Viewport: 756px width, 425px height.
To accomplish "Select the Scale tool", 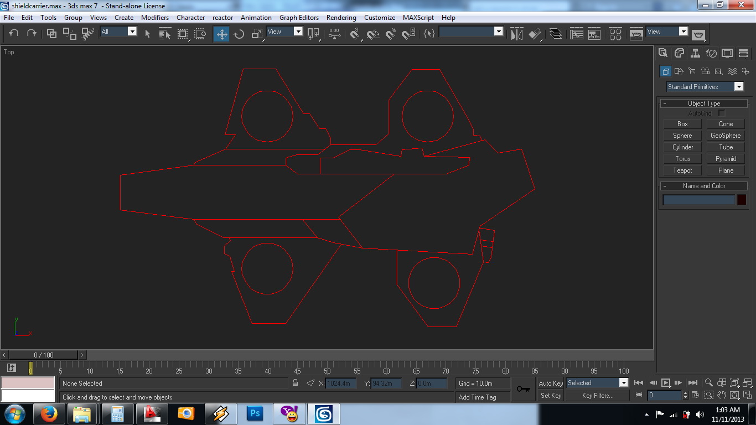I will click(x=257, y=34).
